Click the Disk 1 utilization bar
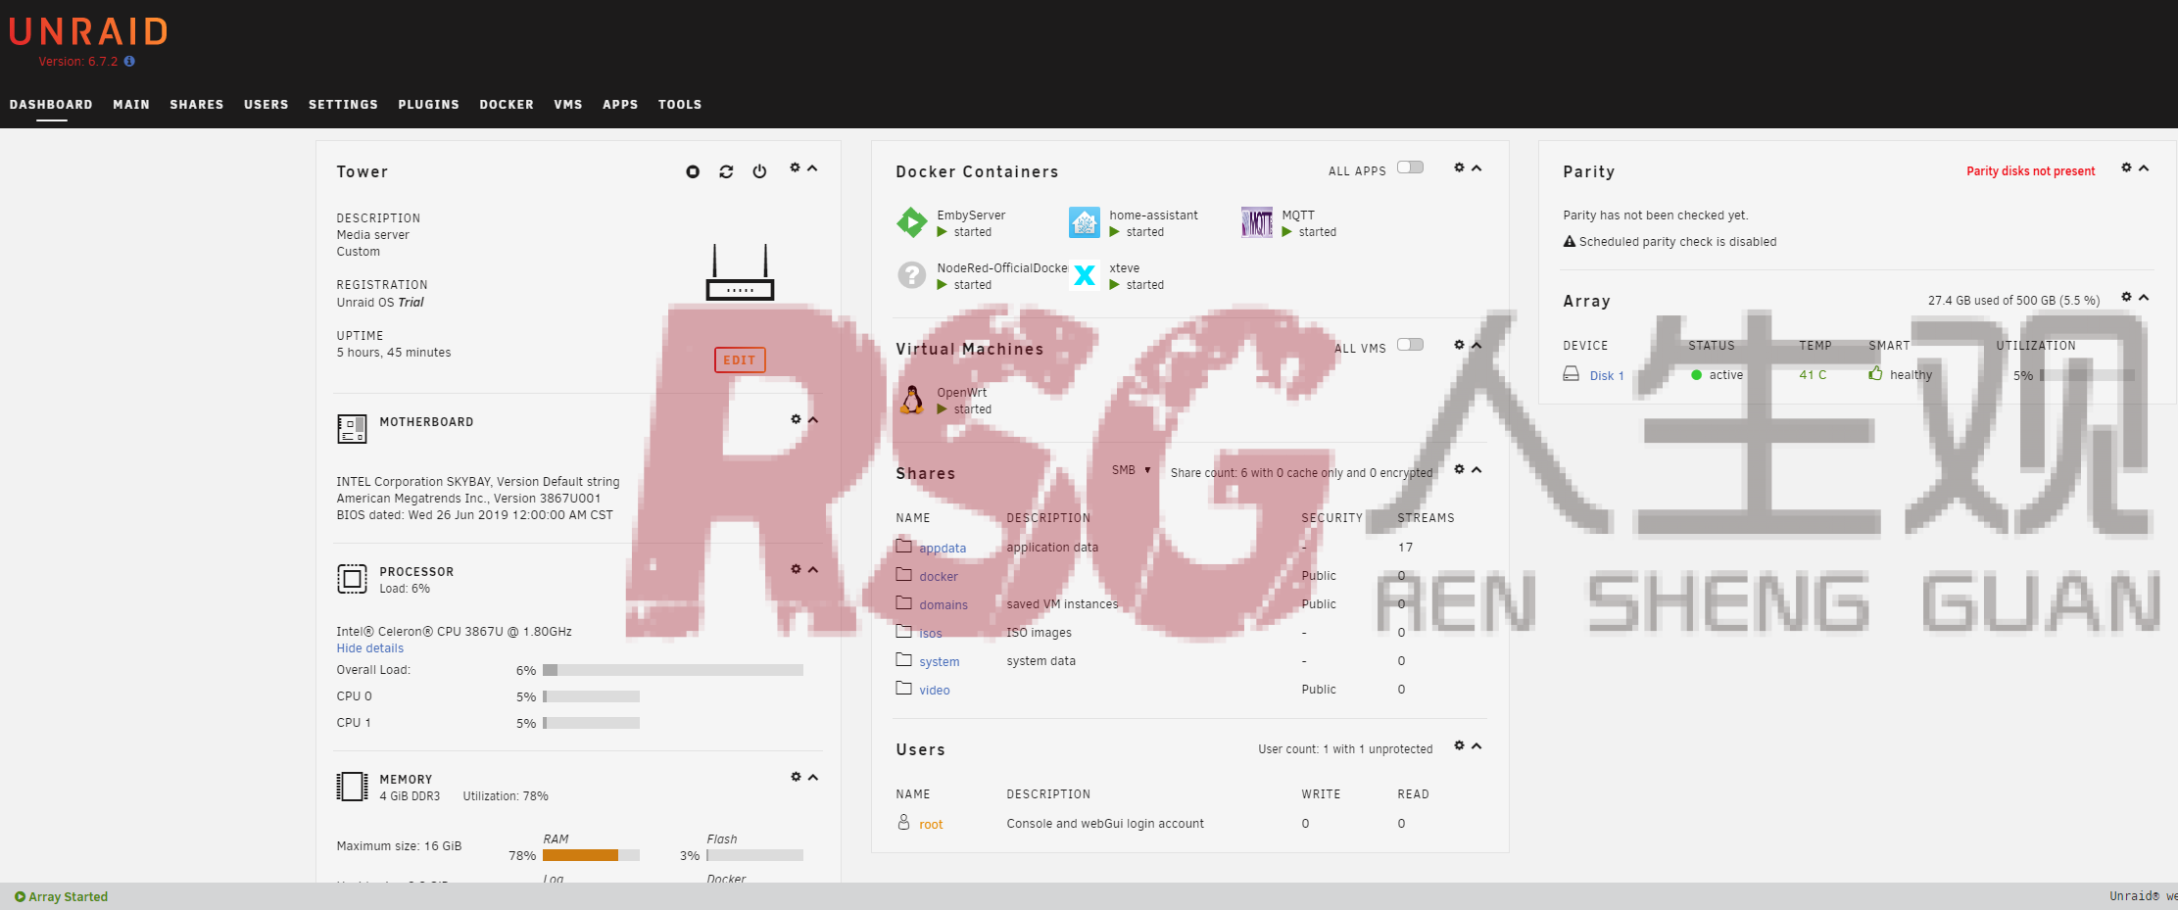Image resolution: width=2178 pixels, height=910 pixels. (x=2088, y=375)
